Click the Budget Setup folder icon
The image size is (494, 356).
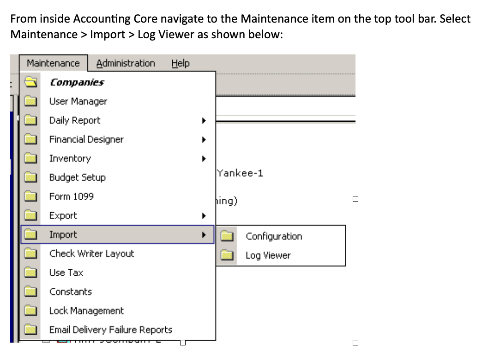pyautogui.click(x=31, y=178)
